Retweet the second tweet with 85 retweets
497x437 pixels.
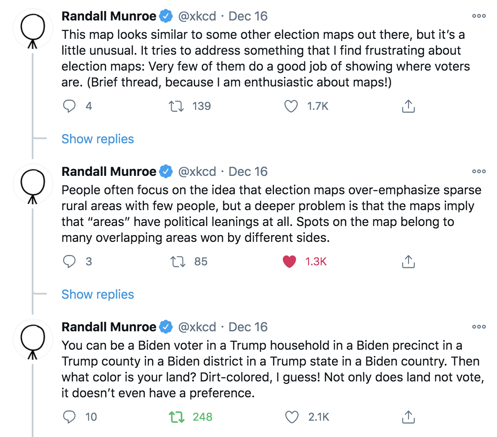coord(178,262)
